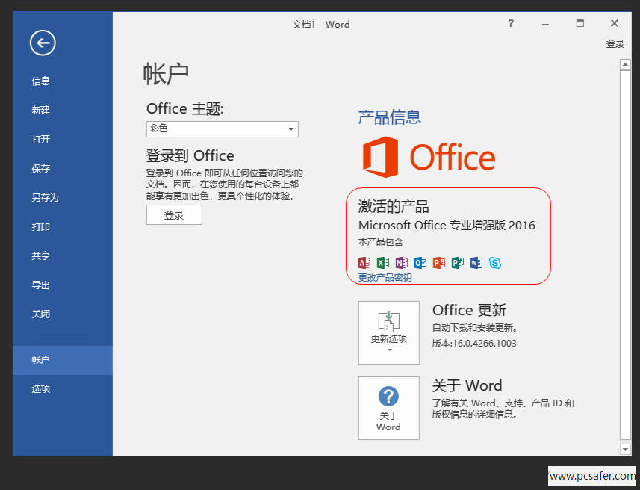640x490 pixels.
Task: Click the back arrow to return to document
Action: [x=43, y=43]
